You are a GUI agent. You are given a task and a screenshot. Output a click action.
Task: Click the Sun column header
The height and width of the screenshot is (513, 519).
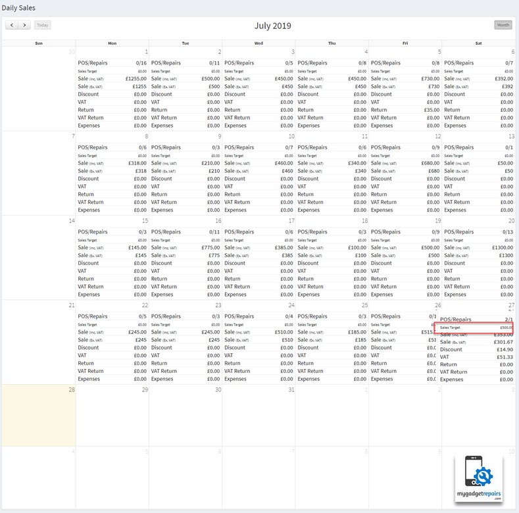[x=39, y=43]
